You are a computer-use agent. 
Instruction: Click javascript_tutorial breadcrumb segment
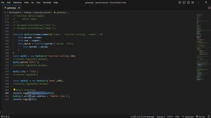(x=42, y=12)
